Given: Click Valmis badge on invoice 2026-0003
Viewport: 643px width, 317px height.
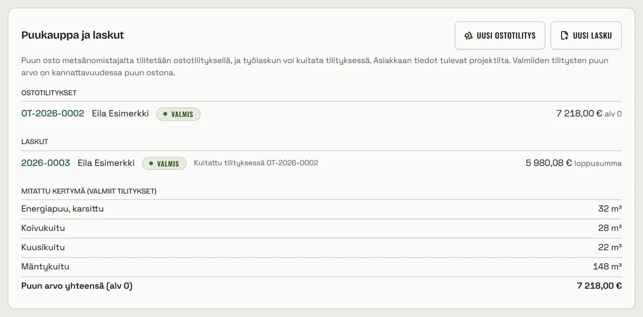Looking at the screenshot, I should click(164, 164).
